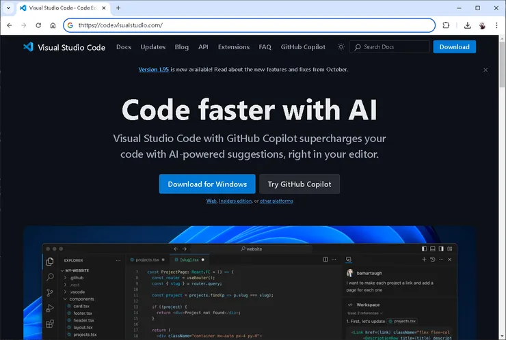Image resolution: width=506 pixels, height=340 pixels.
Task: Click the top-right Download button
Action: 454,46
